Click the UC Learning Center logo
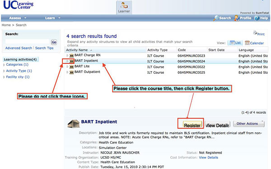Image resolution: width=271 pixels, height=169 pixels. [x=19, y=5]
